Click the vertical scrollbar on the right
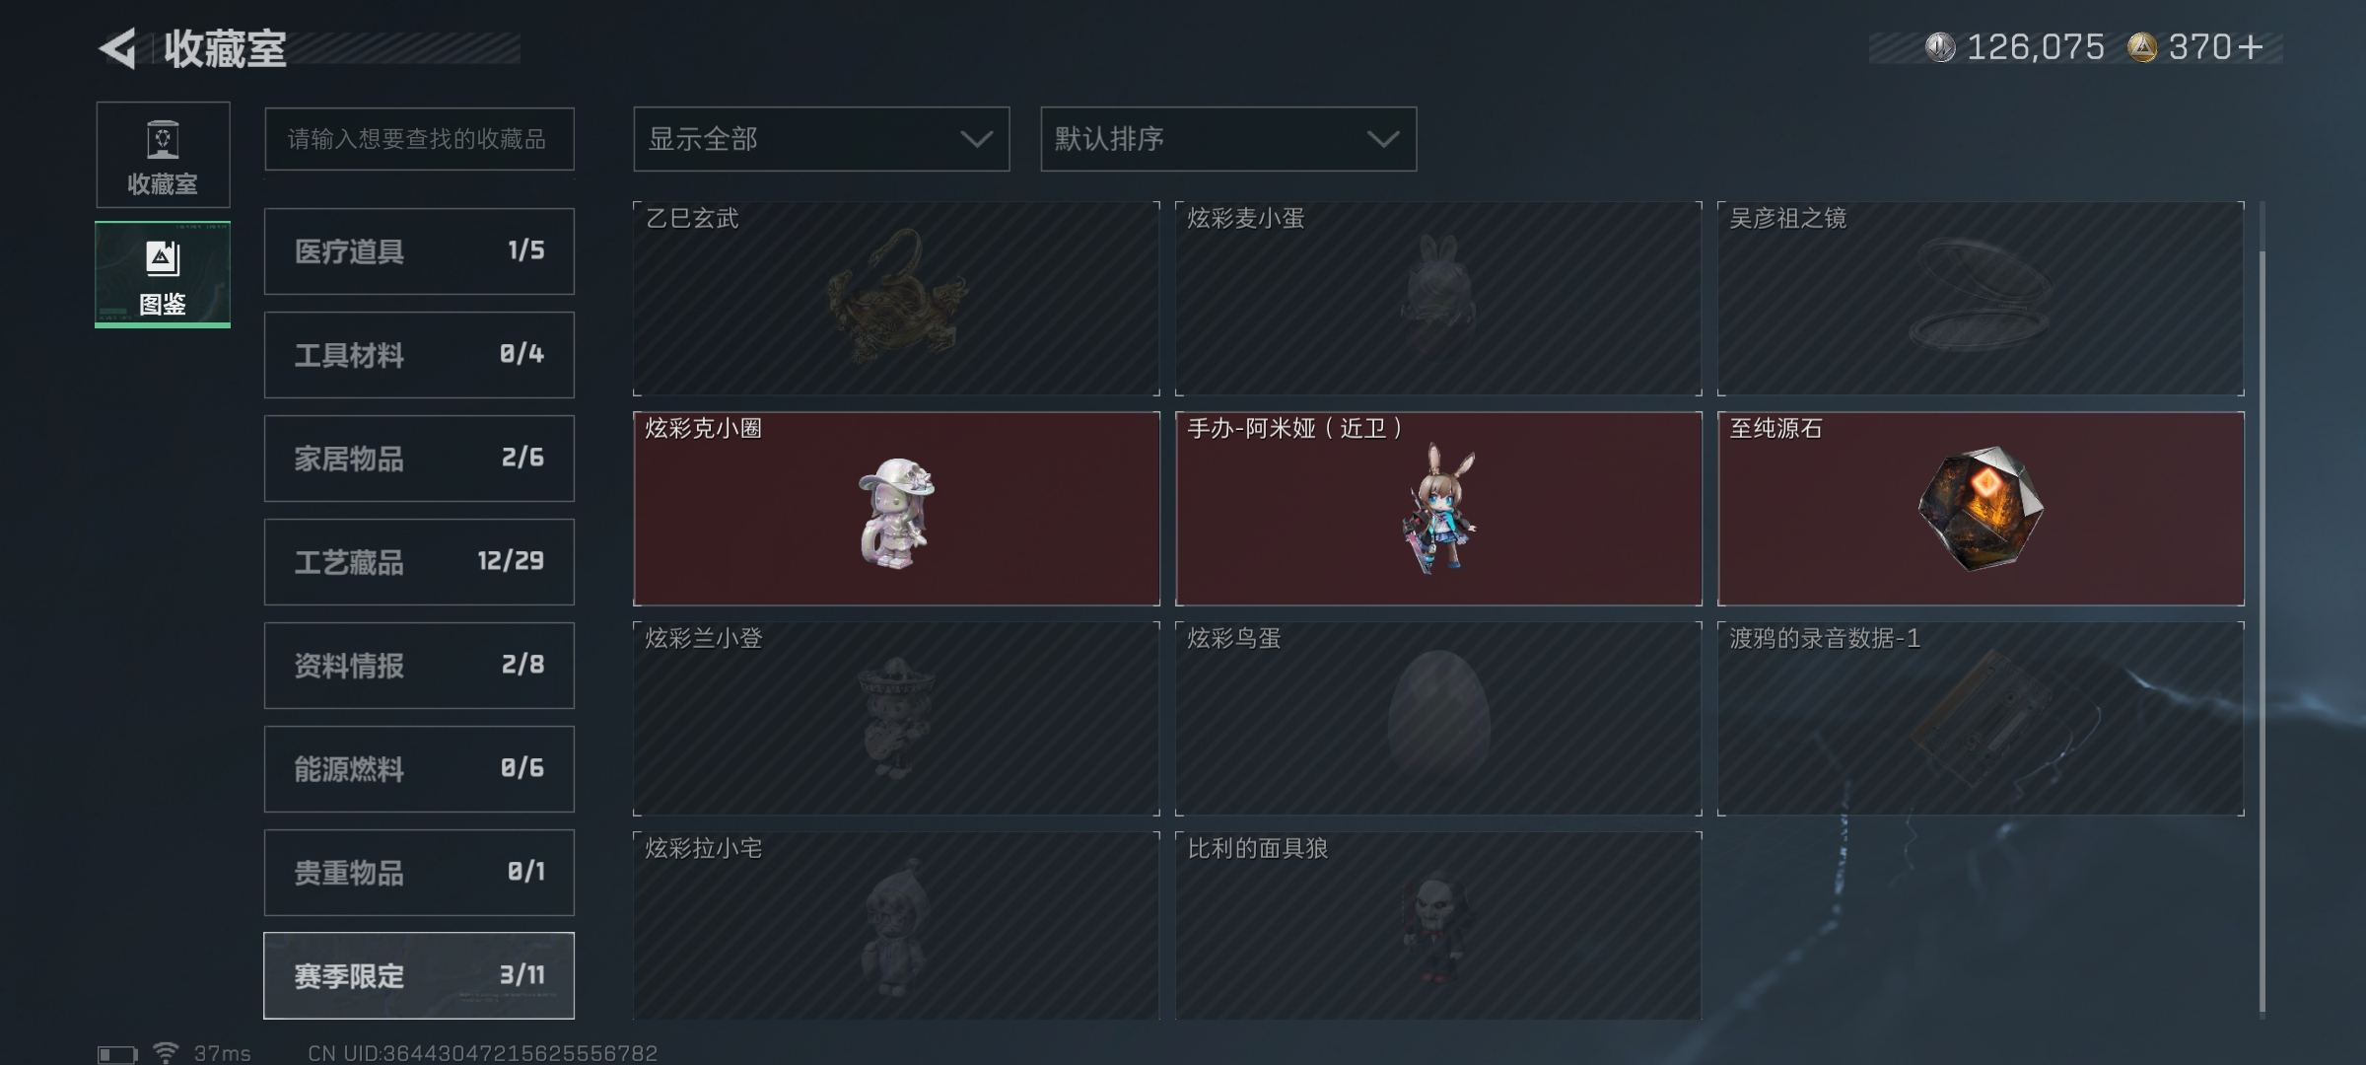Viewport: 2366px width, 1065px height. coord(2262,631)
